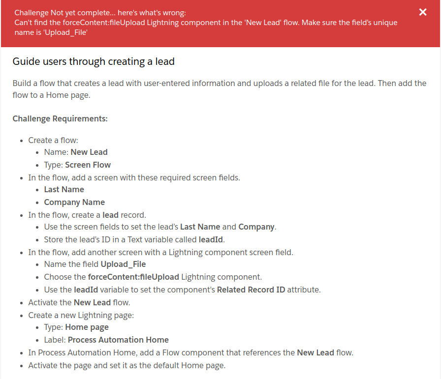Click the 'Challenge Not yet complete' error text
The width and height of the screenshot is (441, 379).
(100, 13)
